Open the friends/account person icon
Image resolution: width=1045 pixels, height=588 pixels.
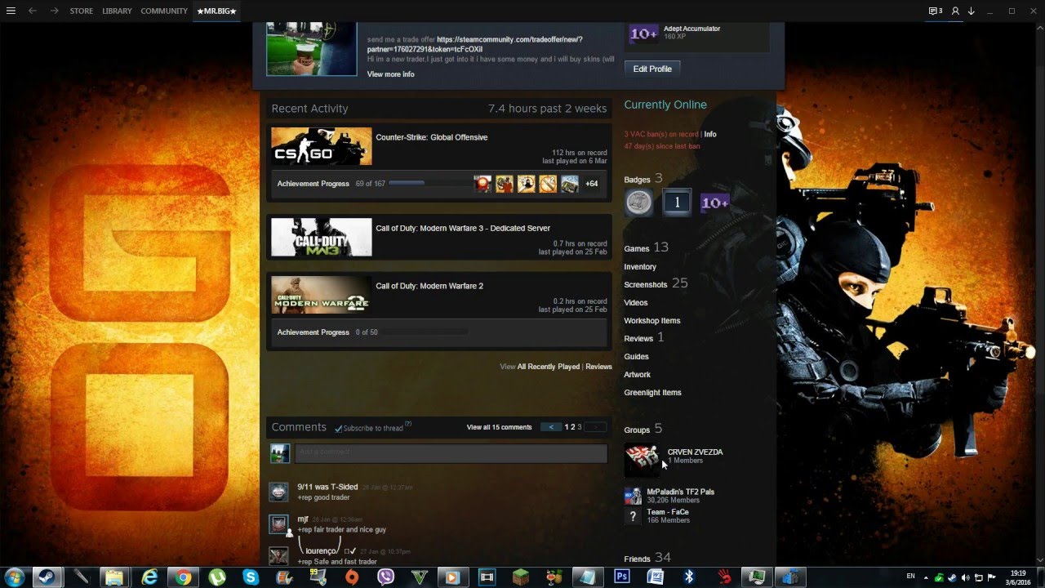pyautogui.click(x=956, y=11)
